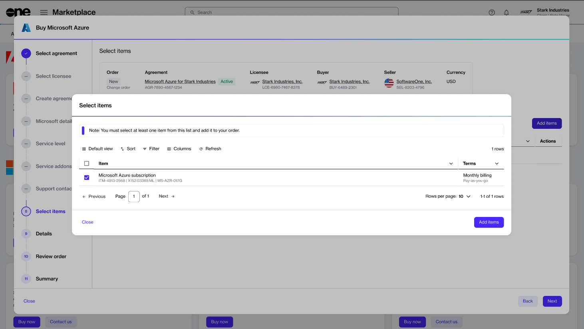Click the page number input field
584x329 pixels.
(x=134, y=197)
